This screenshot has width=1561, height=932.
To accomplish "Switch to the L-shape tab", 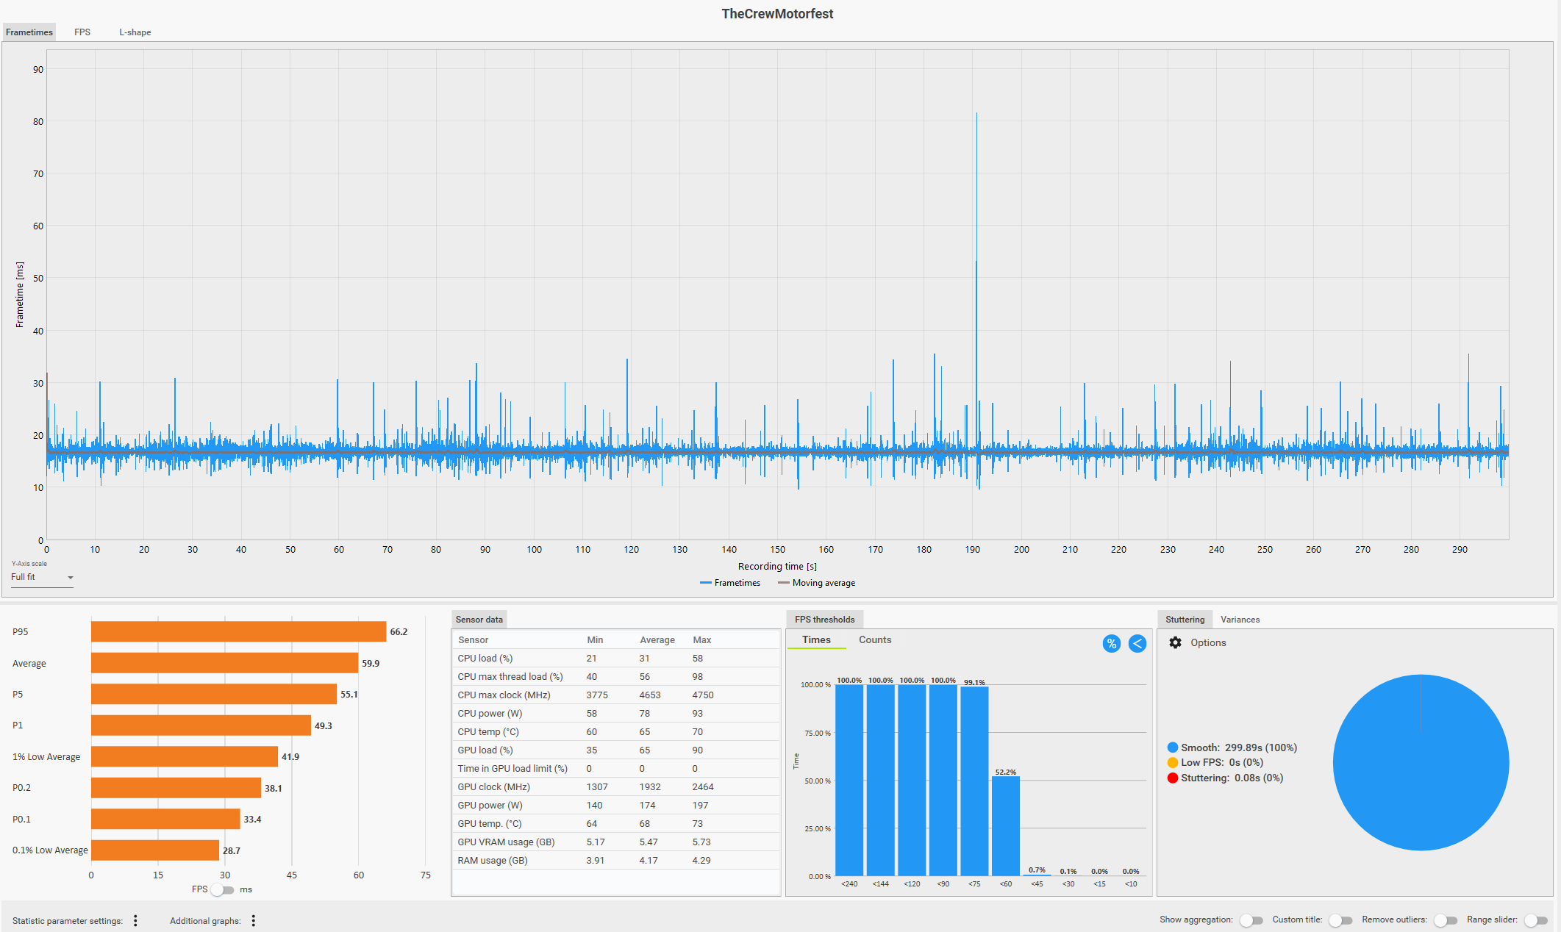I will pos(135,32).
